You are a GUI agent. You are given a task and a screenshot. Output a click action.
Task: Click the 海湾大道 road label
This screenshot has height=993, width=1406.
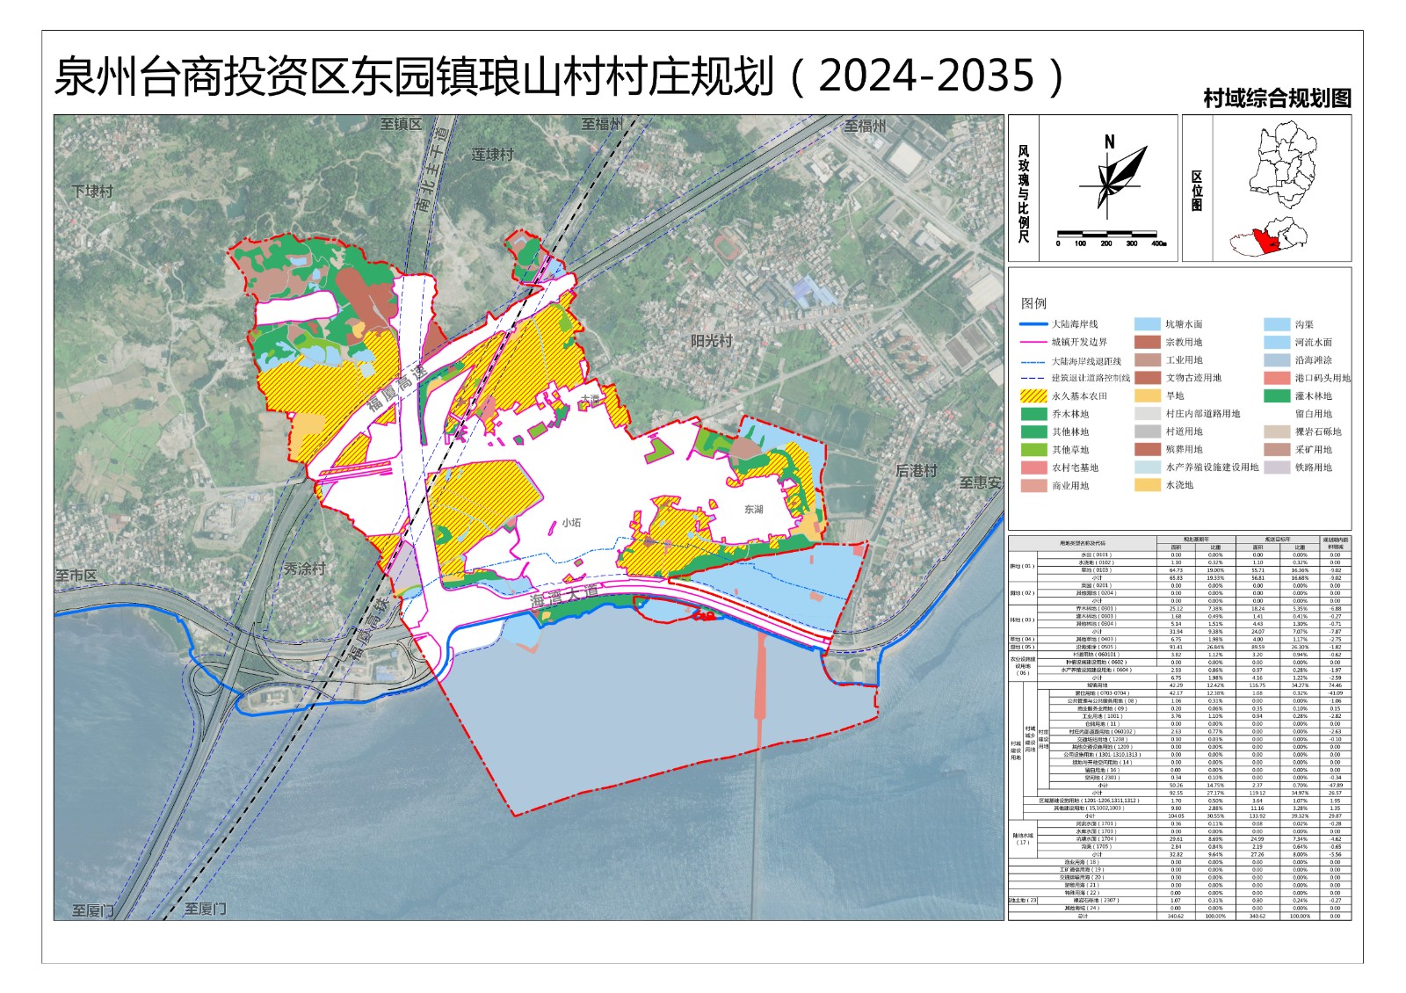click(564, 598)
